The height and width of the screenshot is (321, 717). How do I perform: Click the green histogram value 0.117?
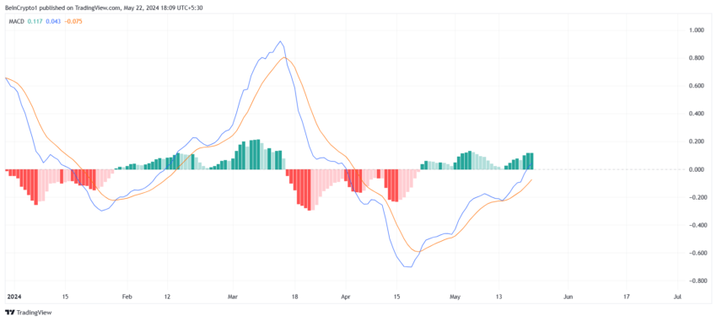pos(35,21)
